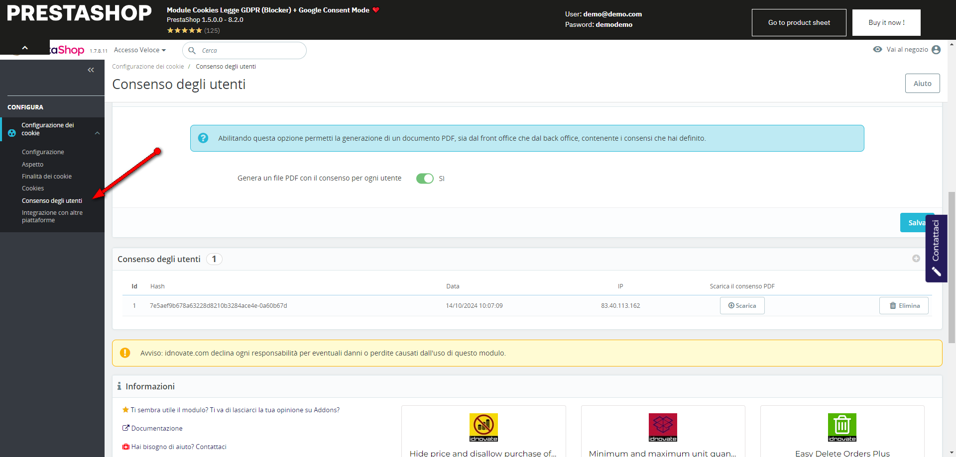Open the Accesso Veloce dropdown
This screenshot has height=457, width=956.
[x=139, y=50]
